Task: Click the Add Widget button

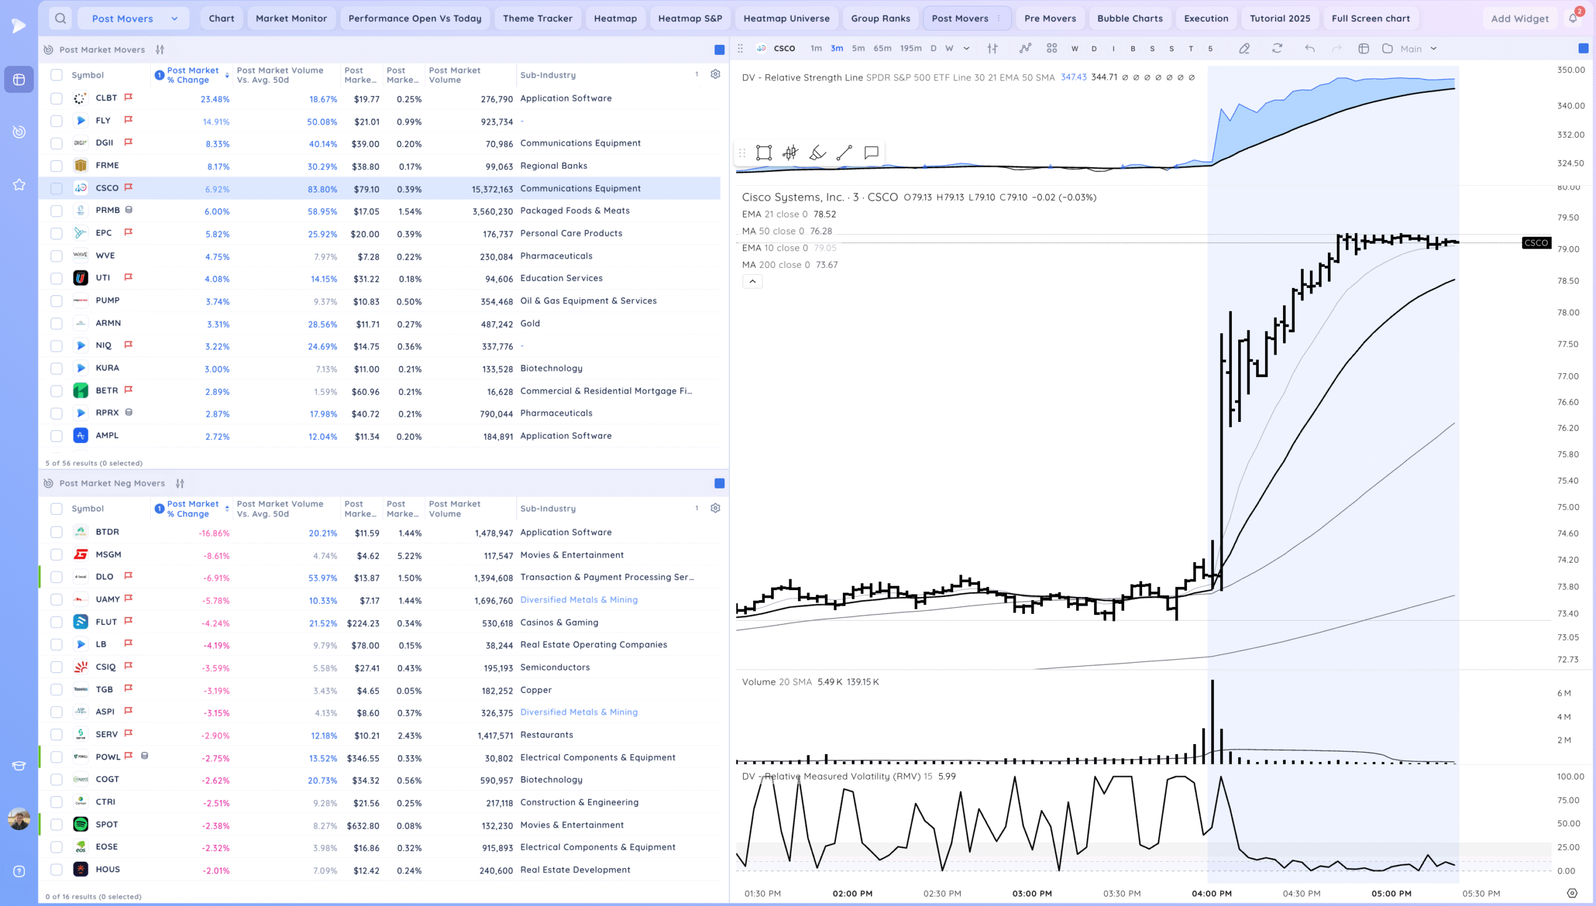Action: pos(1519,19)
